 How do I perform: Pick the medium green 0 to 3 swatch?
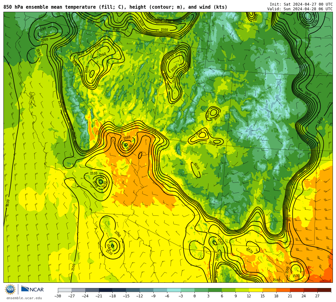201,290
